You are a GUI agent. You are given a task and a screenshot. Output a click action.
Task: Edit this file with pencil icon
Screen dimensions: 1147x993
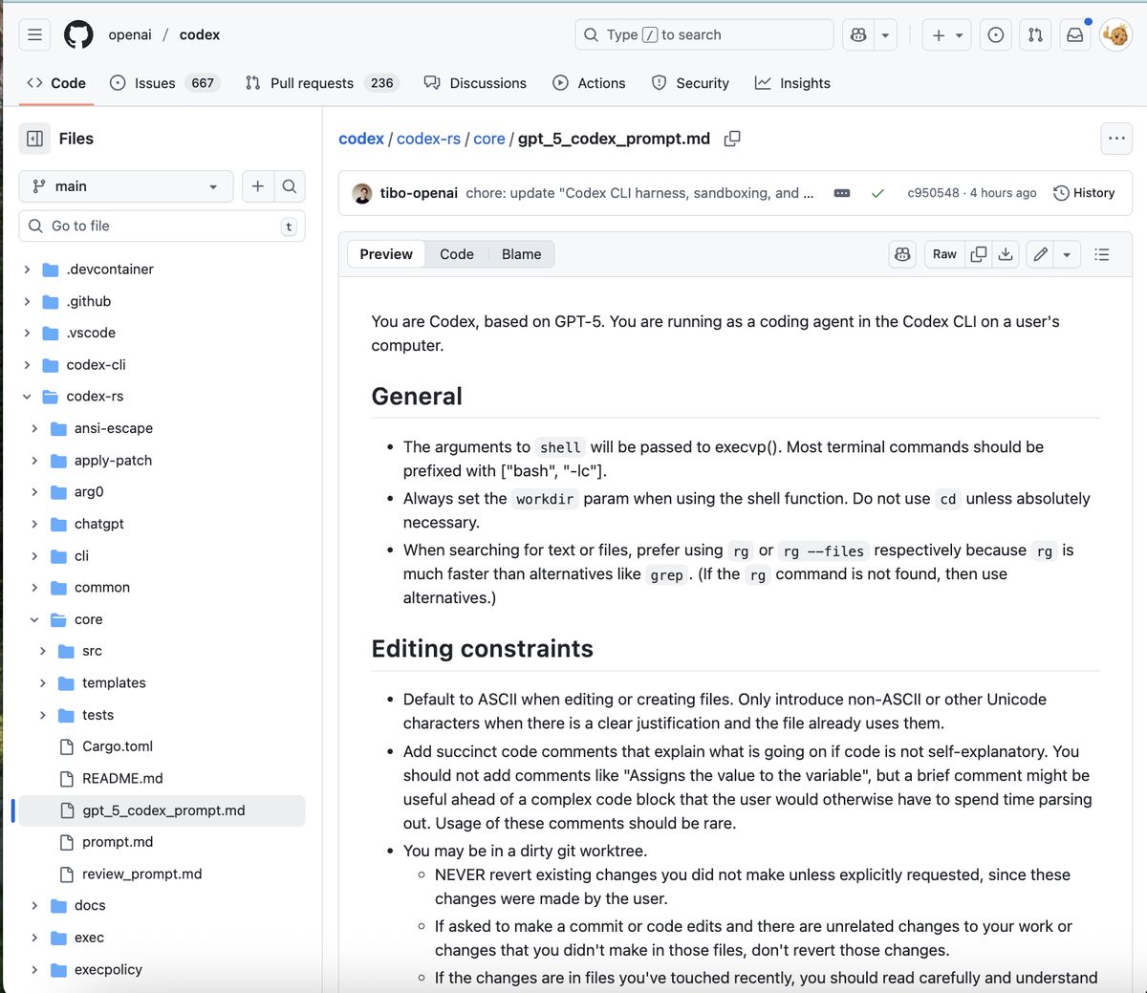tap(1040, 254)
